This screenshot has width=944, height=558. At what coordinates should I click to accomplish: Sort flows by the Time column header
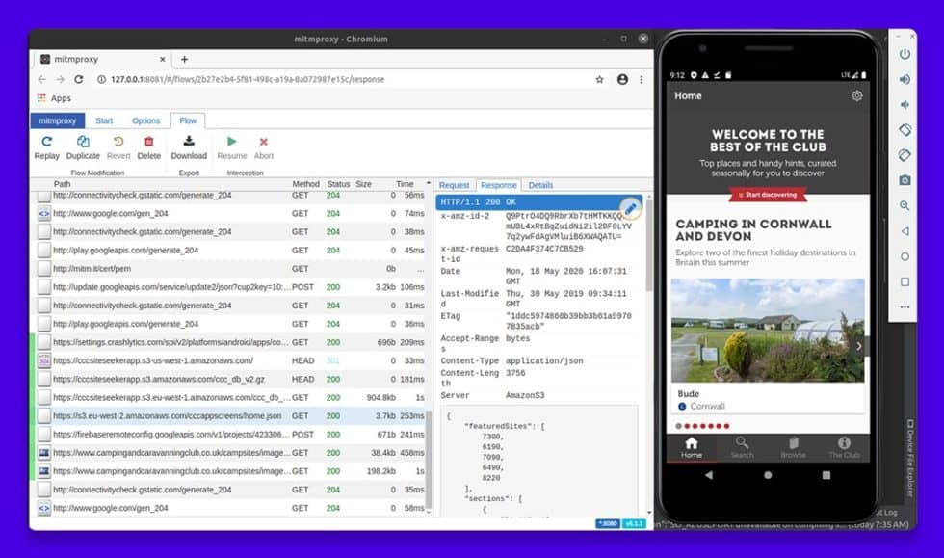coord(405,184)
